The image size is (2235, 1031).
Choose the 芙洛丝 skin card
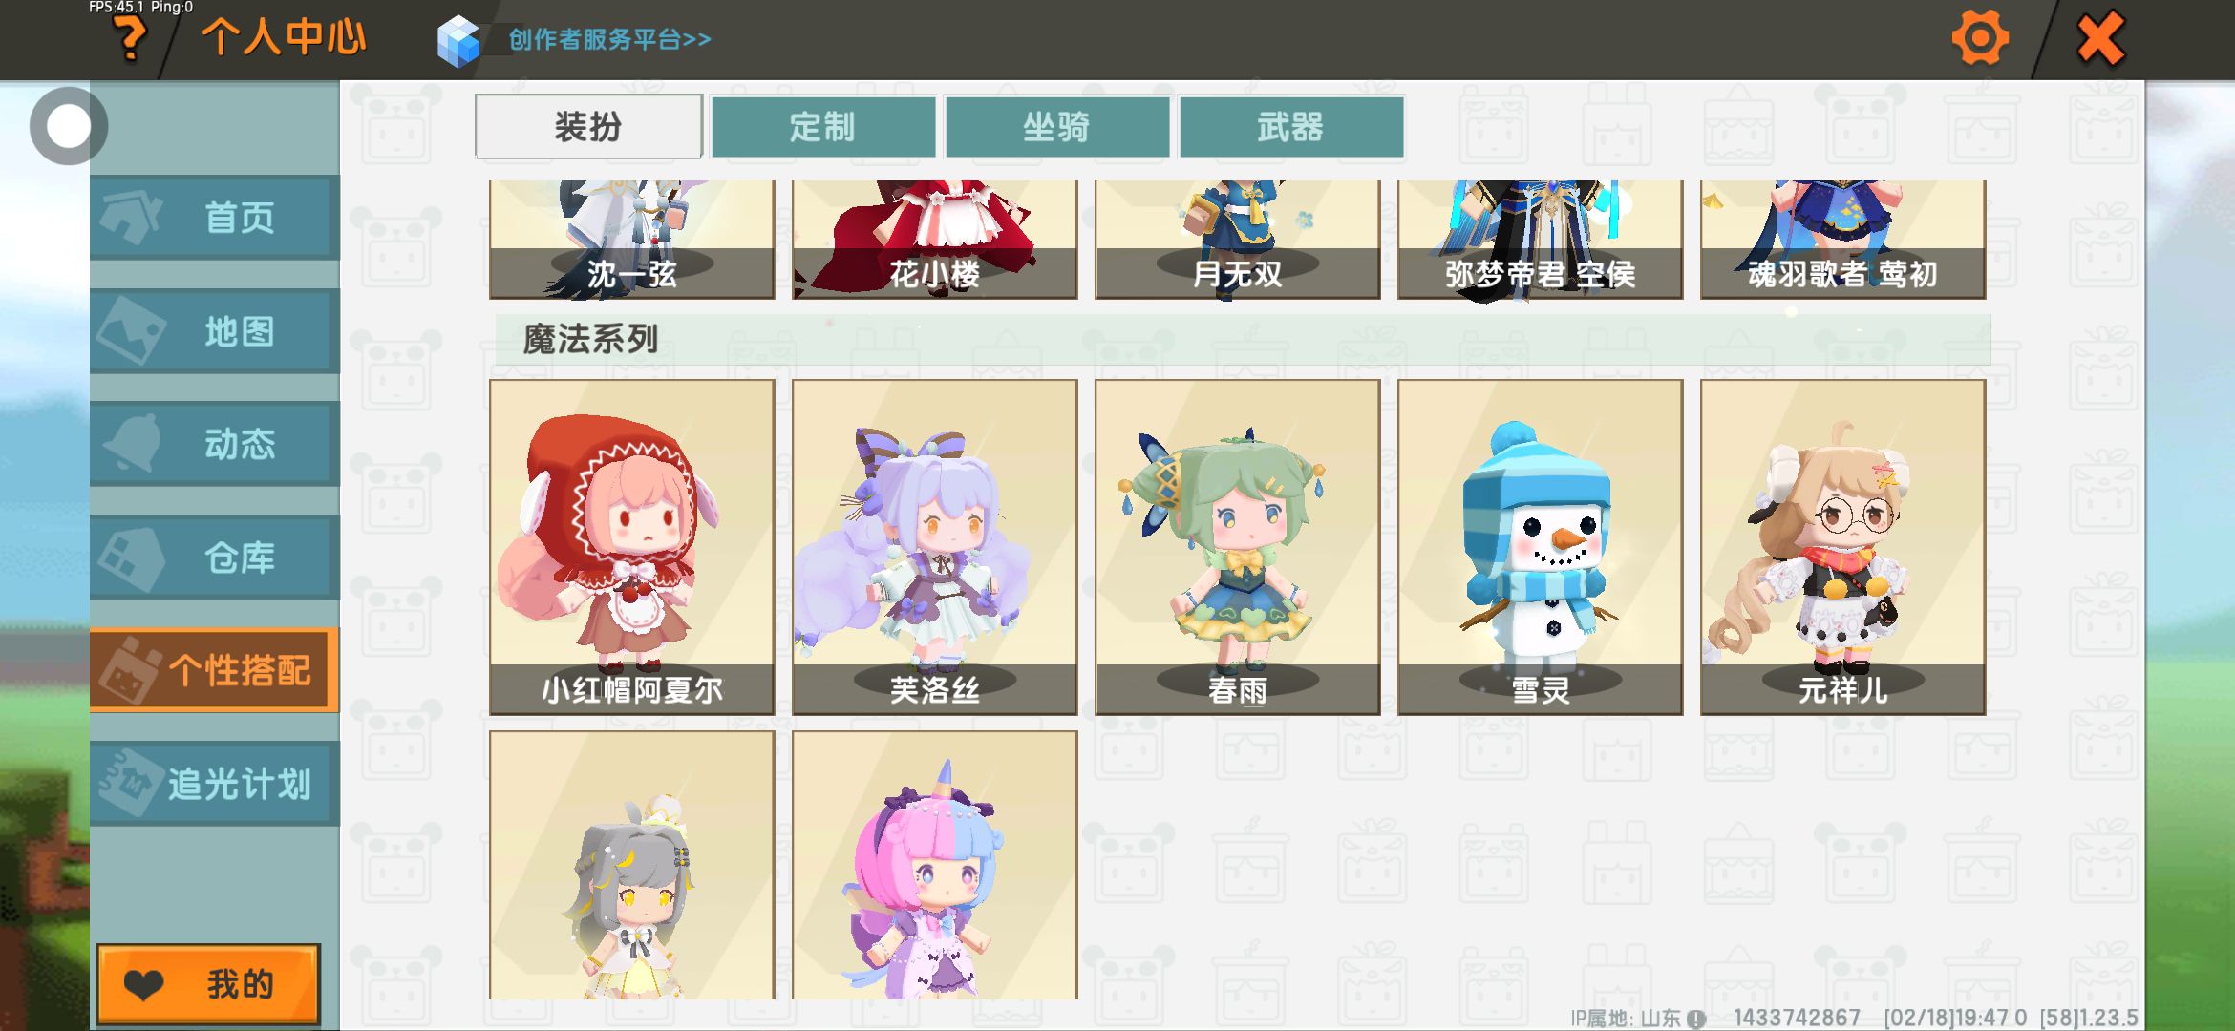(935, 547)
